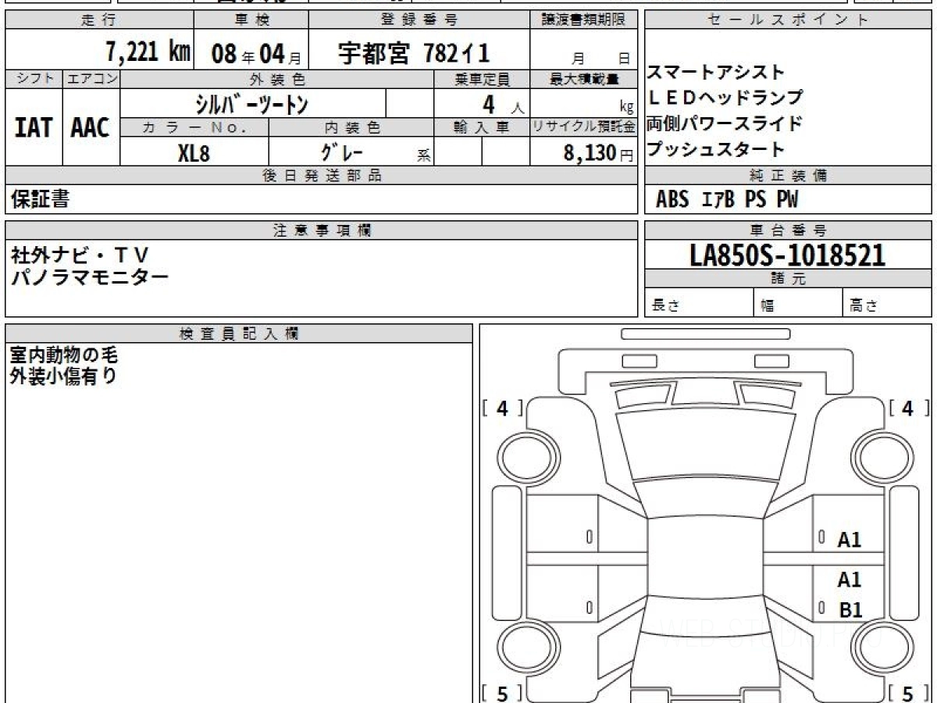
Task: Select the AAC air conditioner value
Action: click(x=91, y=127)
